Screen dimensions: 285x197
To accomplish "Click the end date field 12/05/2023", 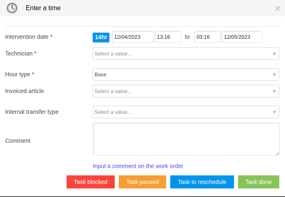I will coord(242,37).
